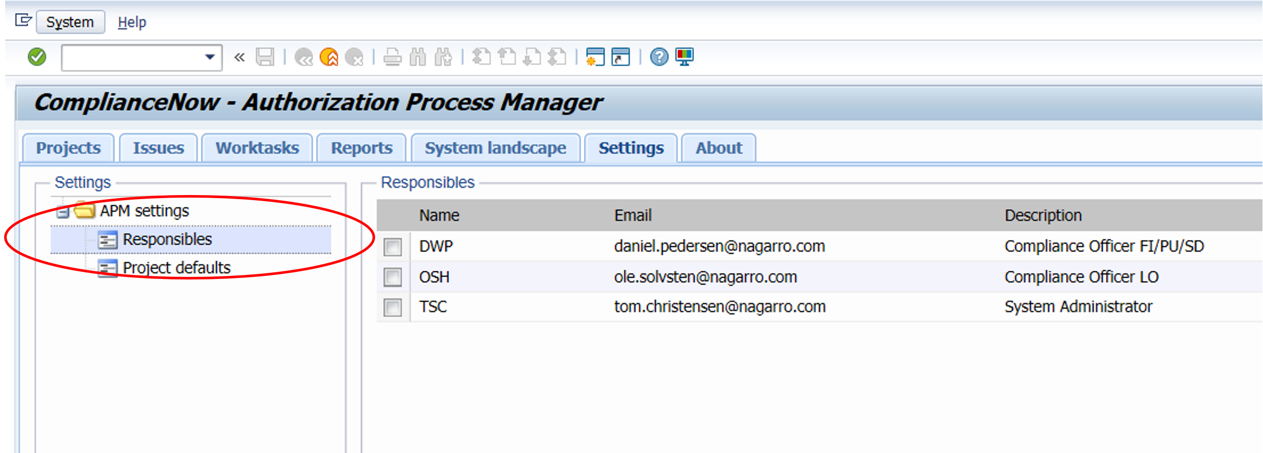
Task: Click the Last Page icon
Action: 557,57
